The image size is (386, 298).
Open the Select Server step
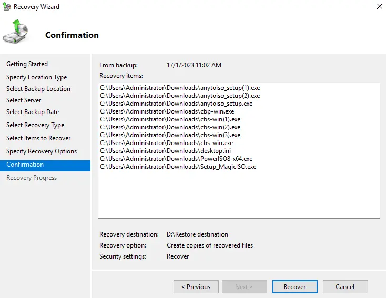[24, 100]
